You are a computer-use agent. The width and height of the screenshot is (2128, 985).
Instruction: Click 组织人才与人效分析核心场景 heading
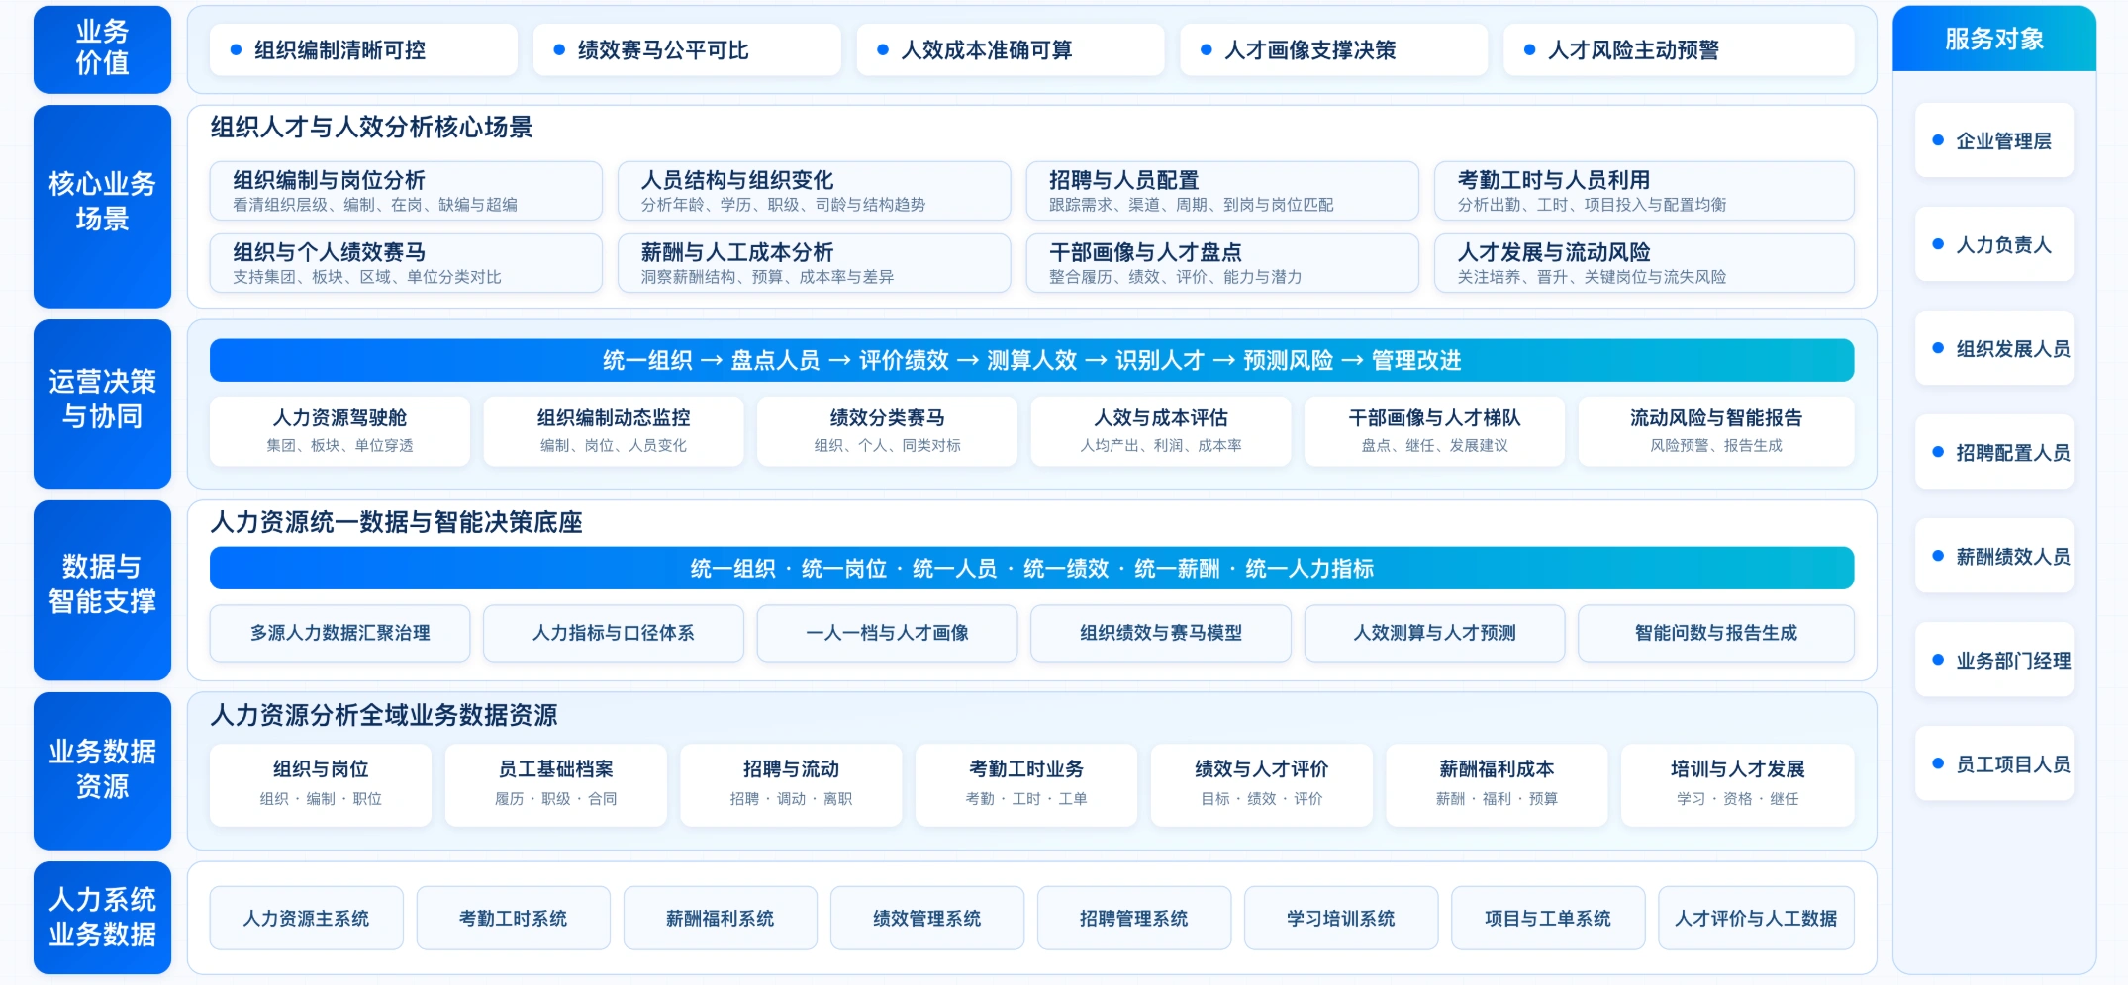pyautogui.click(x=371, y=127)
